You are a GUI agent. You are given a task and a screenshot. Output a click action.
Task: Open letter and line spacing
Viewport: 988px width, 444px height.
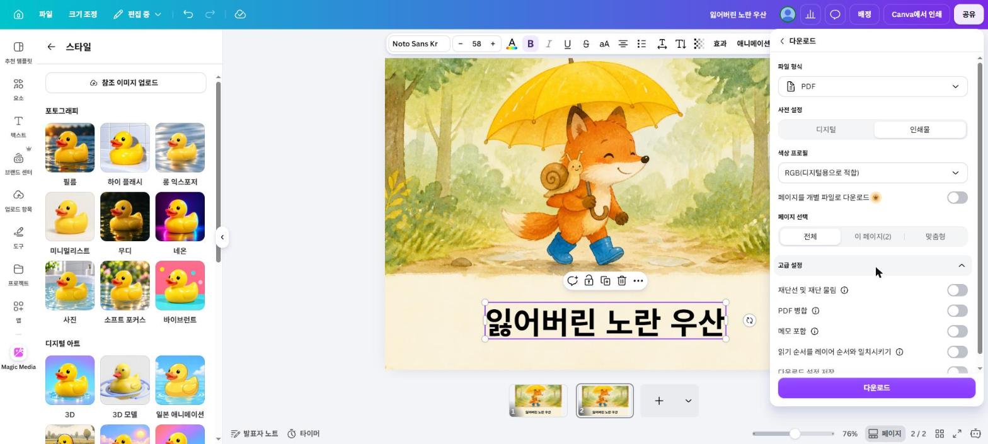coord(662,43)
